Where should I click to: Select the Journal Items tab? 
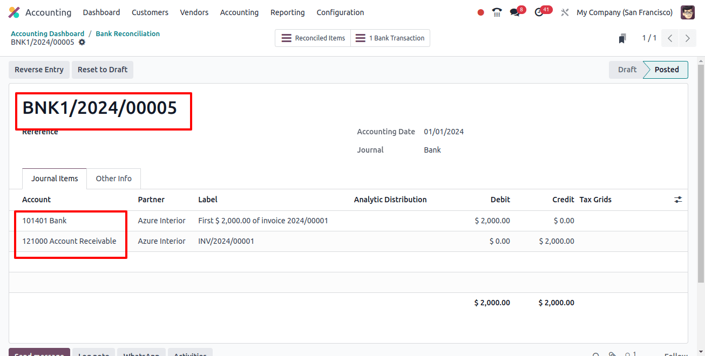coord(55,179)
